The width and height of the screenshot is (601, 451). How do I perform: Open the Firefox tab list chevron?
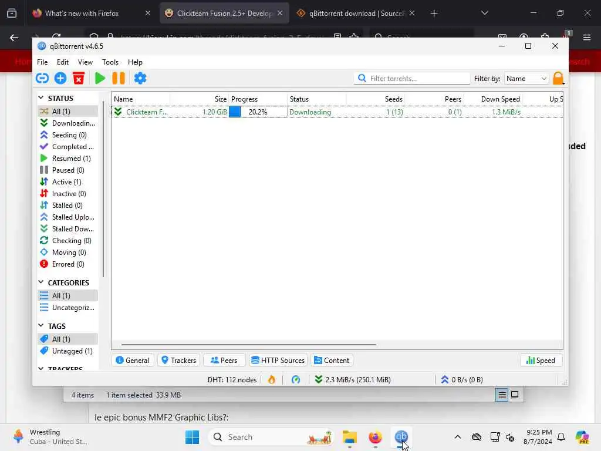tap(484, 13)
